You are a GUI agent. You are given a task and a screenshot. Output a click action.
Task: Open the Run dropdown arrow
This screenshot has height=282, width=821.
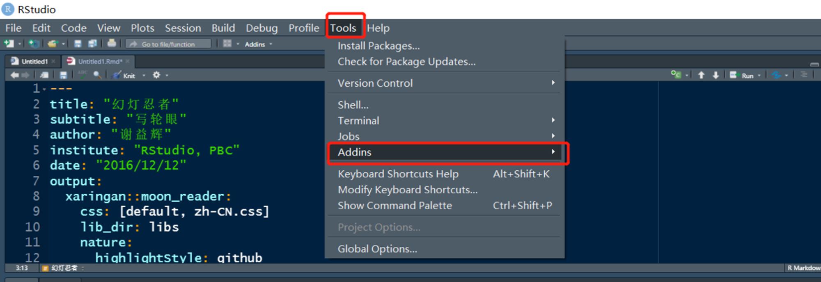point(759,76)
